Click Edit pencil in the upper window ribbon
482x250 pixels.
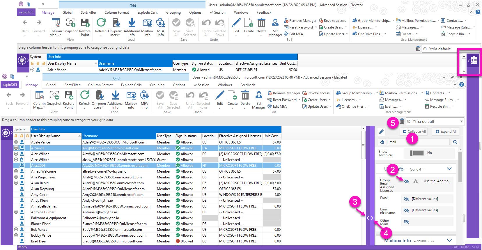pos(236,23)
